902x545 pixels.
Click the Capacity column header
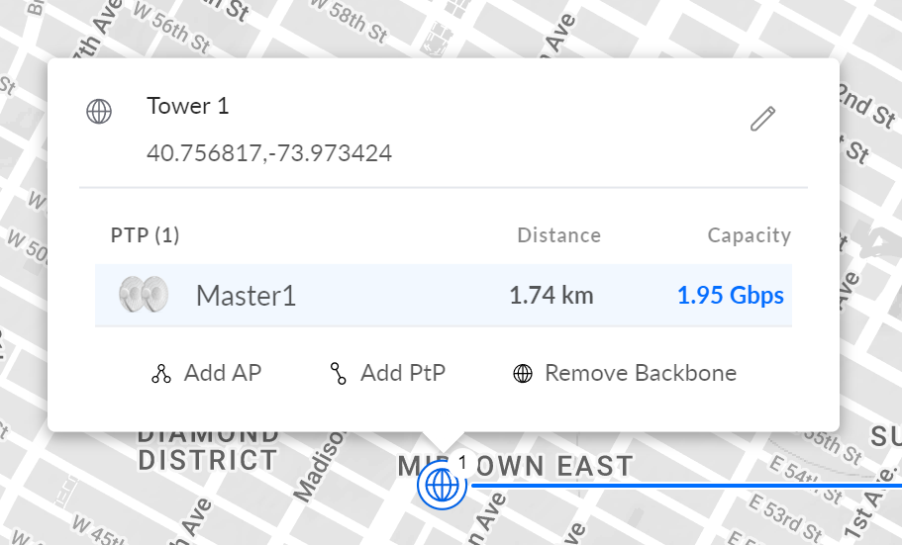tap(749, 235)
